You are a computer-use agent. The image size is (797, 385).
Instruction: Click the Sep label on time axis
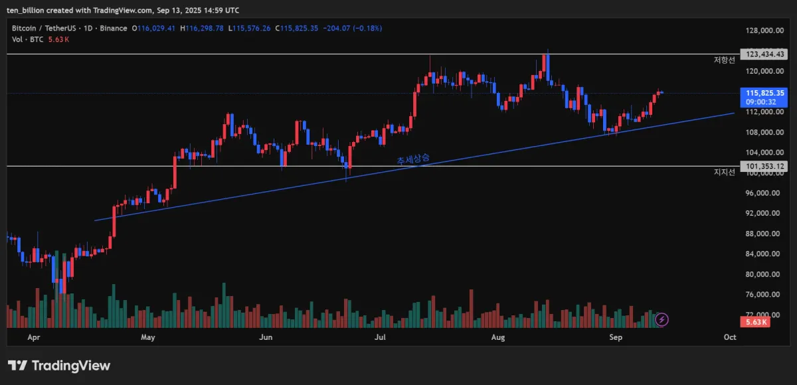tap(616, 337)
